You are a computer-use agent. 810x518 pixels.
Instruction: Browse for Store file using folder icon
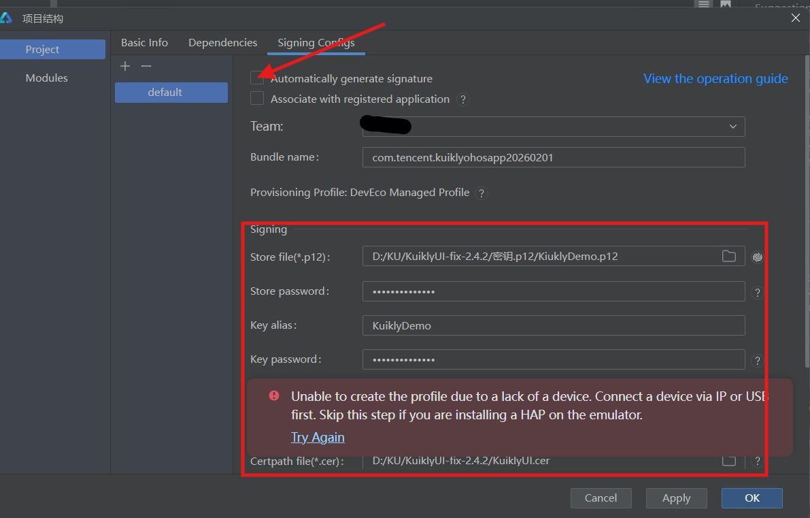tap(729, 256)
